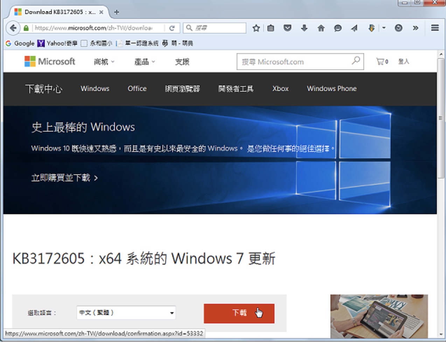This screenshot has height=343, width=446.
Task: Open the Firefox hamburger menu
Action: pos(435,28)
